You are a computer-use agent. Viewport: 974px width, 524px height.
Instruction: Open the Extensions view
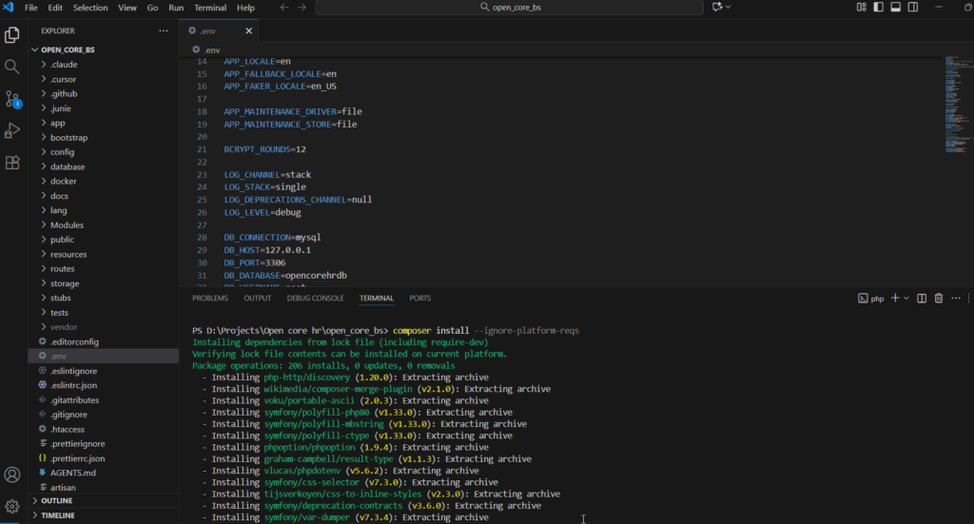tap(12, 163)
